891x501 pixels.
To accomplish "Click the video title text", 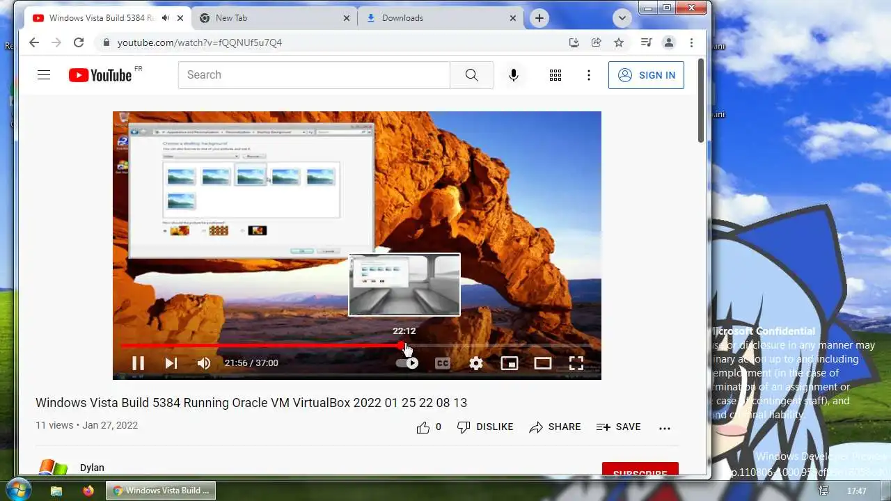I will pyautogui.click(x=251, y=403).
